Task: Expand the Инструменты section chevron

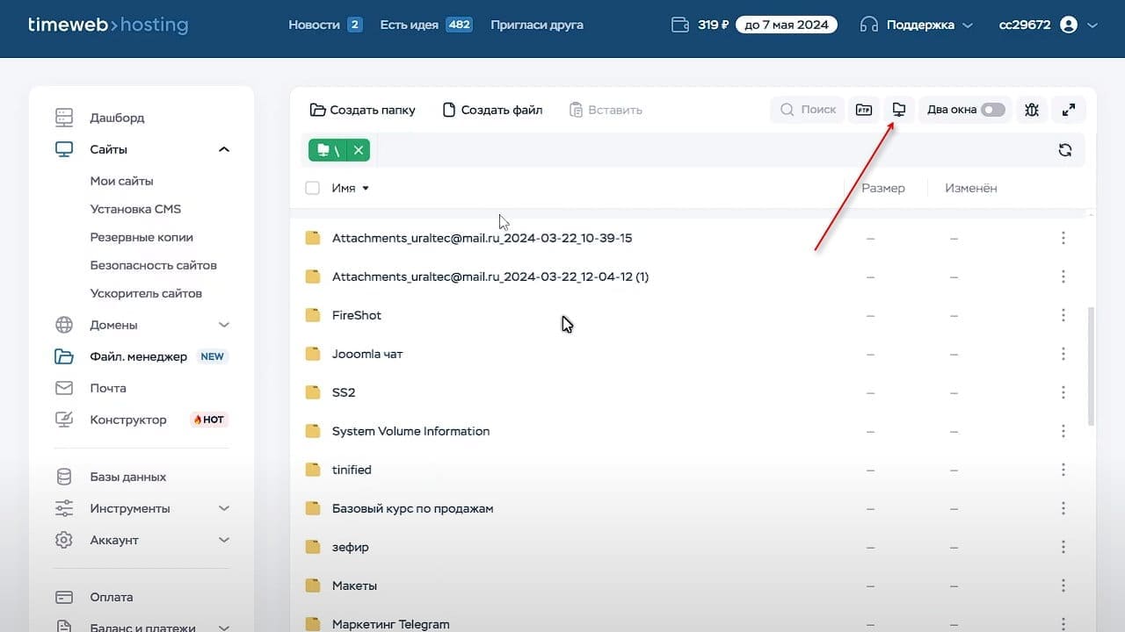Action: 223,508
